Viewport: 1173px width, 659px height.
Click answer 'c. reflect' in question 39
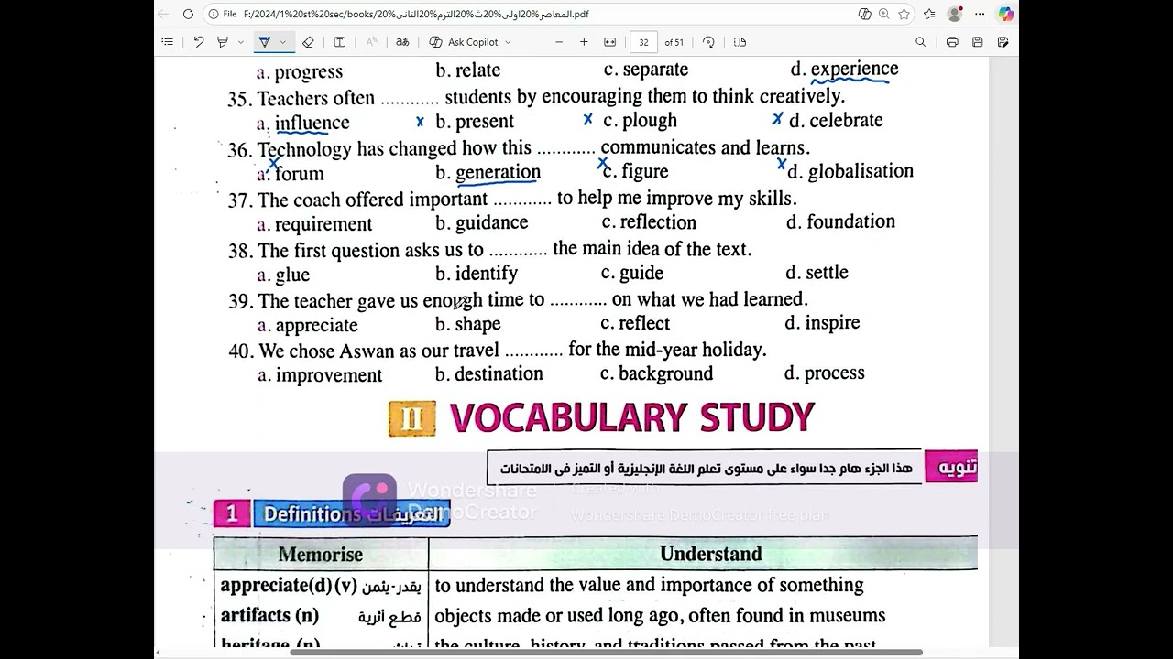(635, 323)
